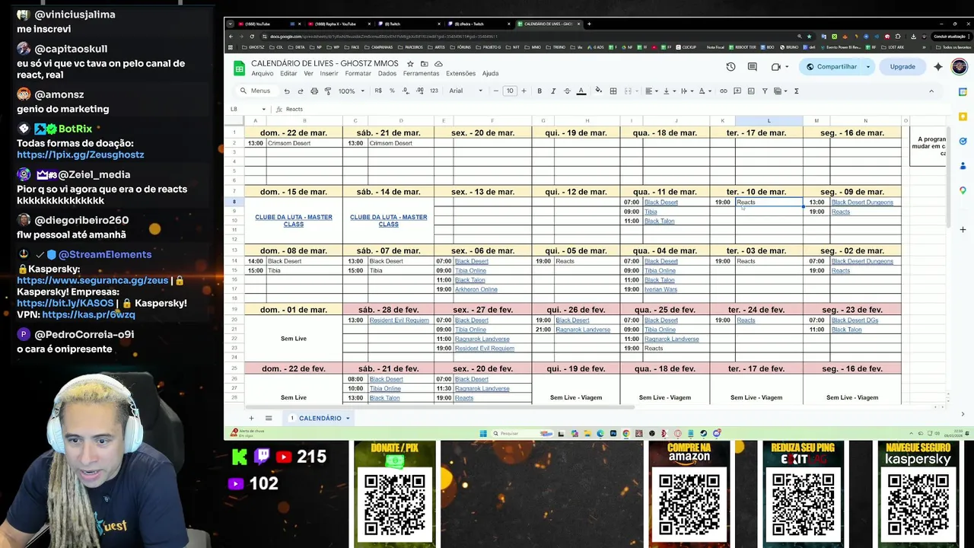974x548 pixels.
Task: Open horizontal align dropdown
Action: [x=651, y=91]
